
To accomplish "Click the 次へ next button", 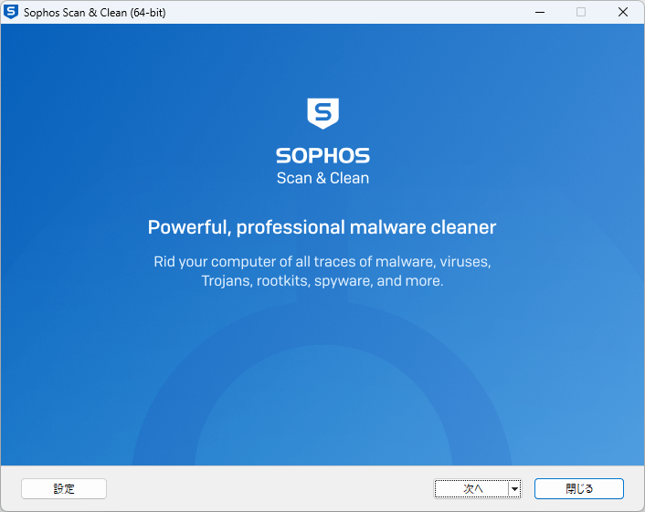I will point(471,488).
